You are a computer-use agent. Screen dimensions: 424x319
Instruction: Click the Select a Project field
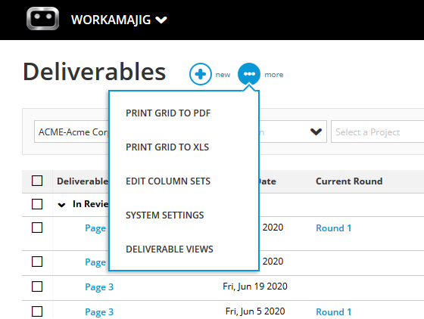pyautogui.click(x=378, y=132)
